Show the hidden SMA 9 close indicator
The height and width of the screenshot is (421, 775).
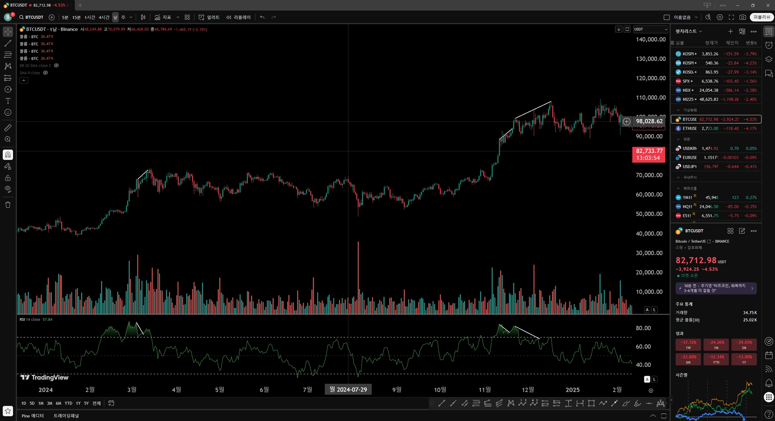point(46,73)
